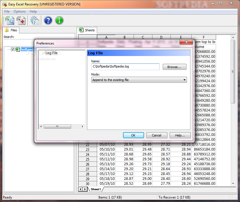This screenshot has width=240, height=202.
Task: Click cell value 61746688.00
Action: click(204, 184)
